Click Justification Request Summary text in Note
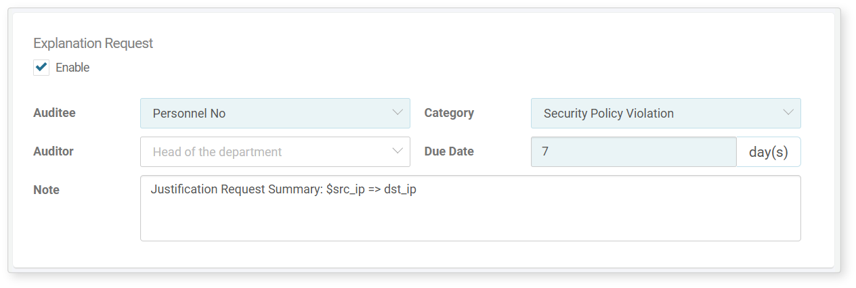Image resolution: width=856 pixels, height=288 pixels. click(236, 190)
